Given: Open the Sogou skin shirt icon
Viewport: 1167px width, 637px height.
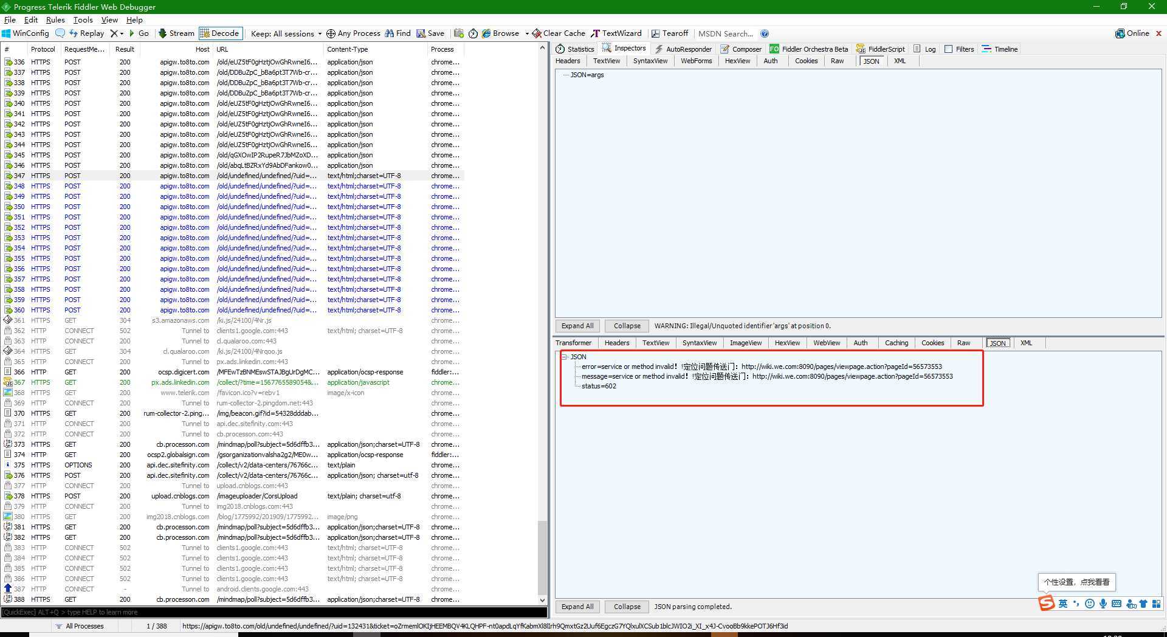Looking at the screenshot, I should [1143, 604].
